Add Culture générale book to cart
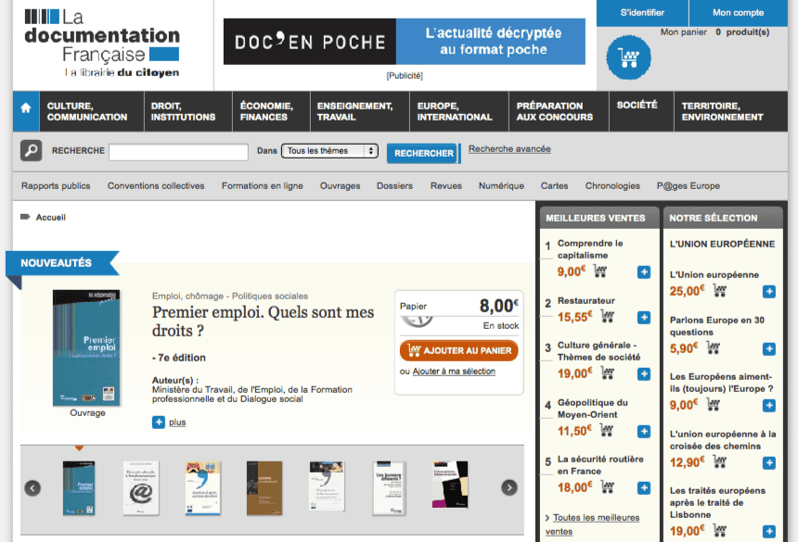798x542 pixels. tap(608, 373)
